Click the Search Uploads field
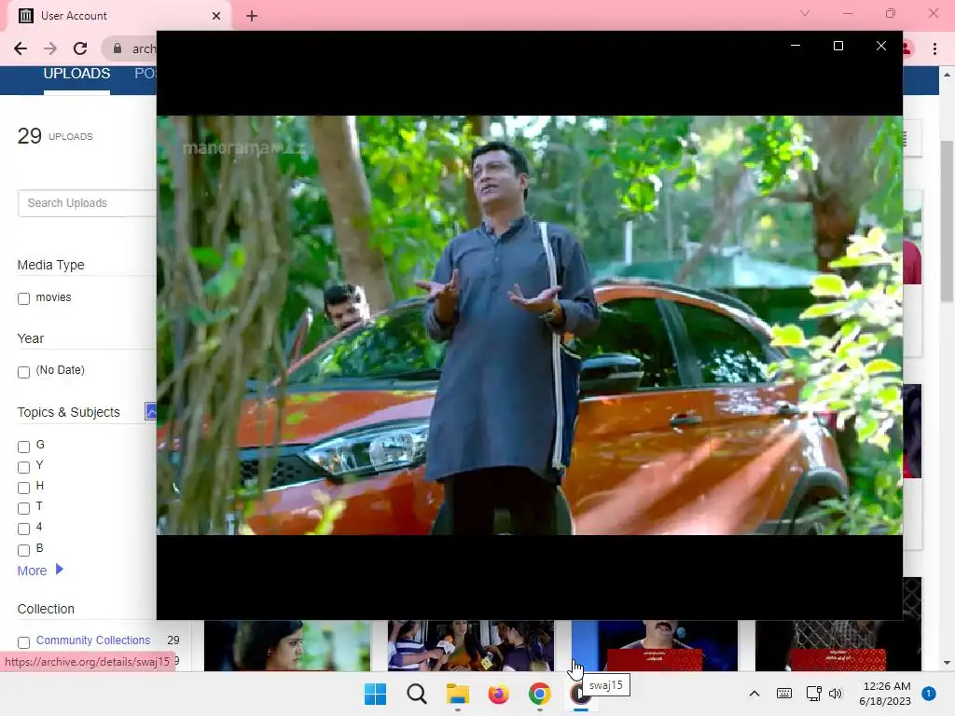Screen dimensions: 955x716 (87, 203)
